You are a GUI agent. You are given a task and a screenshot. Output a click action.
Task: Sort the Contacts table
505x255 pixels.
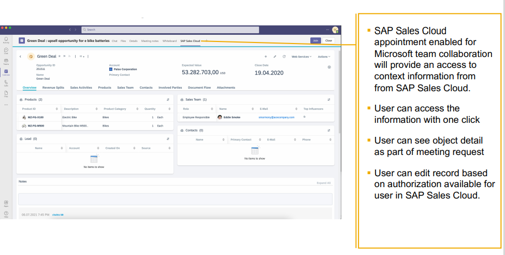(x=329, y=131)
